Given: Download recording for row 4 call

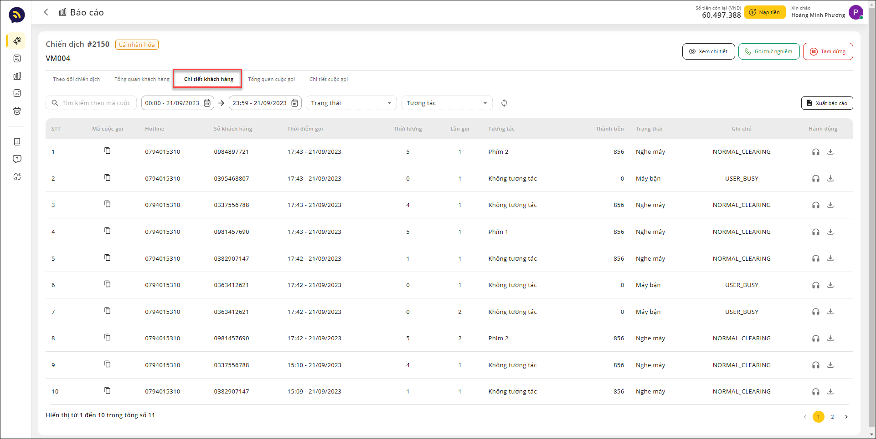Looking at the screenshot, I should tap(830, 232).
